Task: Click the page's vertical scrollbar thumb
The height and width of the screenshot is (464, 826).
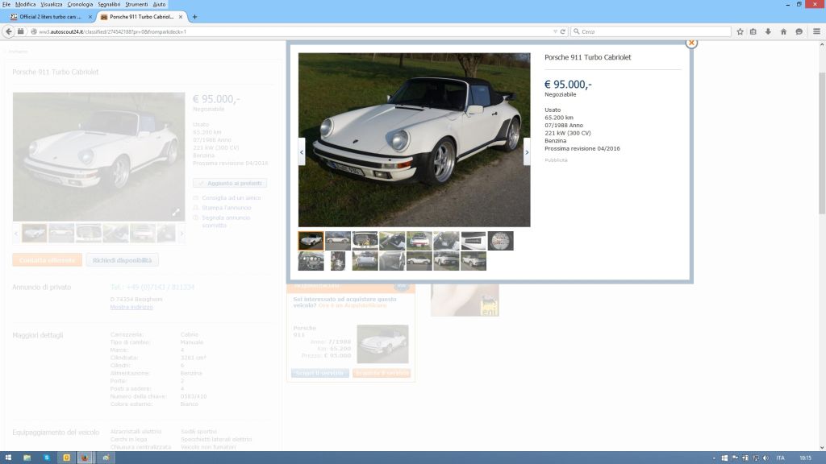Action: point(822,142)
